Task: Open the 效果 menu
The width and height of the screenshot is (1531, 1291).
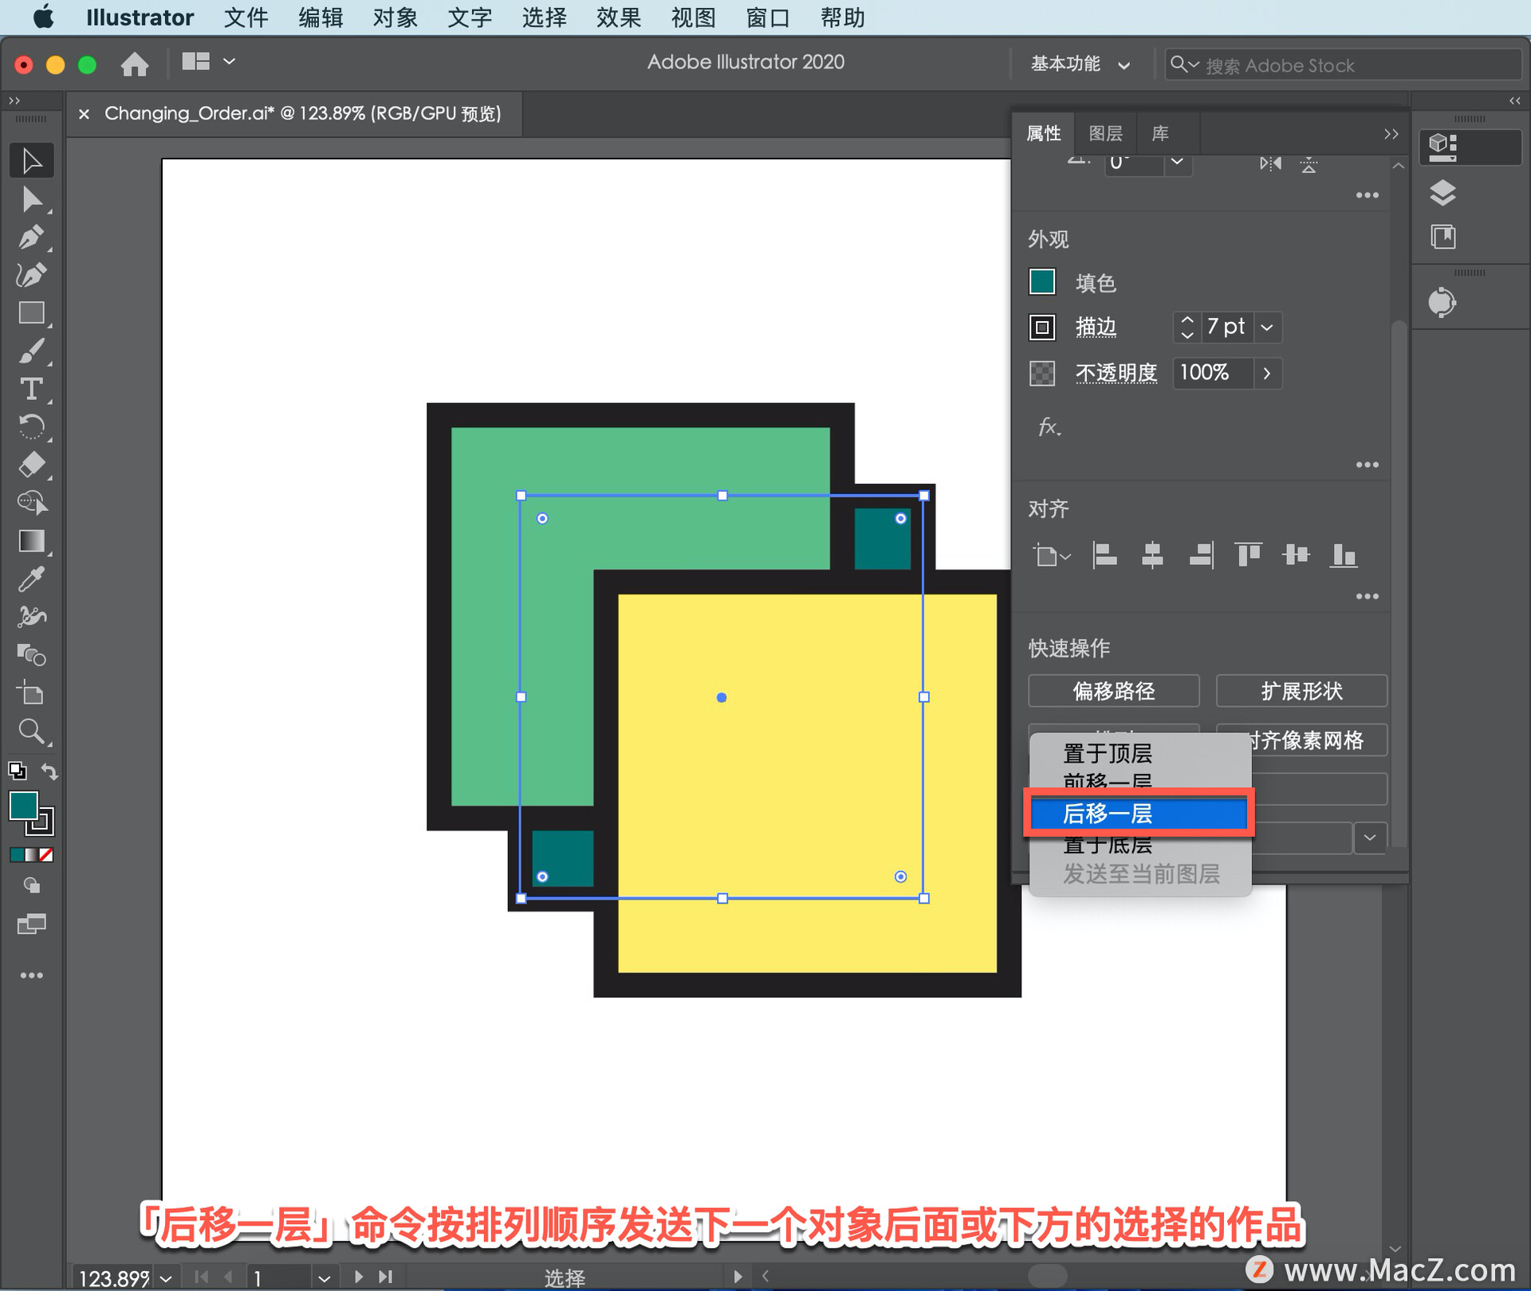Action: tap(619, 18)
